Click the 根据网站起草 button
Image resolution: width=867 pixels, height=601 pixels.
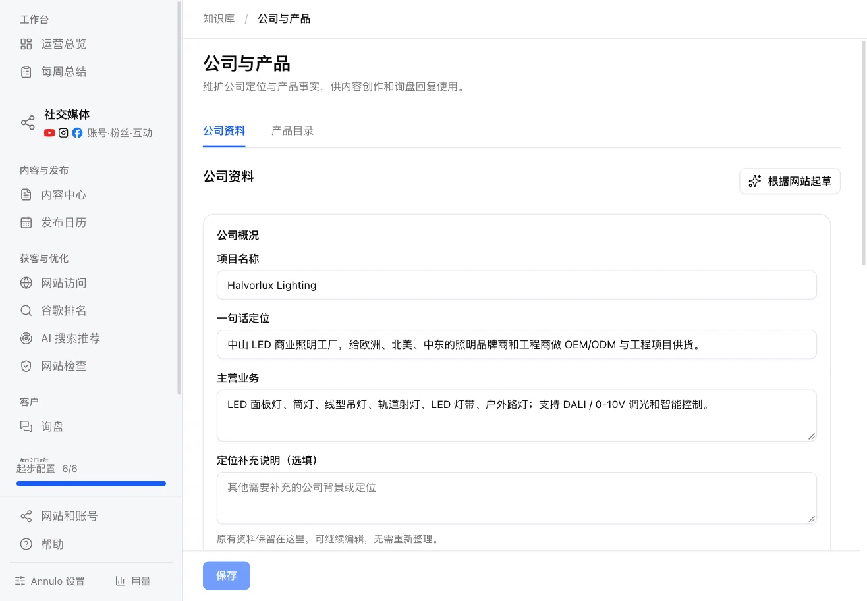tap(790, 181)
